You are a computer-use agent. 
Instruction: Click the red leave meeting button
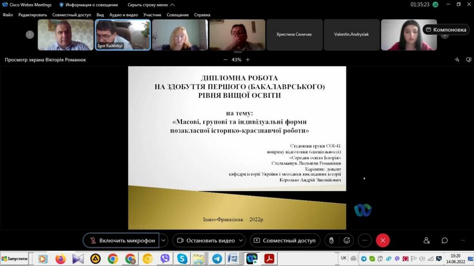(x=383, y=240)
